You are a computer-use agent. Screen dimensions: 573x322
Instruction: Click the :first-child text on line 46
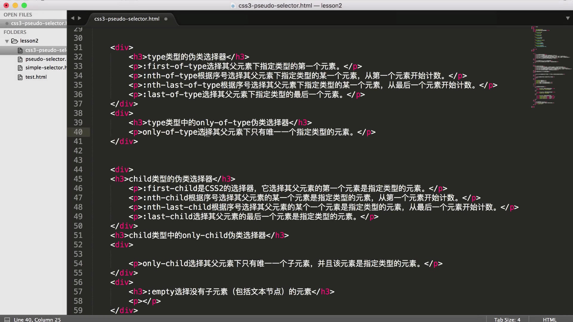coord(170,188)
